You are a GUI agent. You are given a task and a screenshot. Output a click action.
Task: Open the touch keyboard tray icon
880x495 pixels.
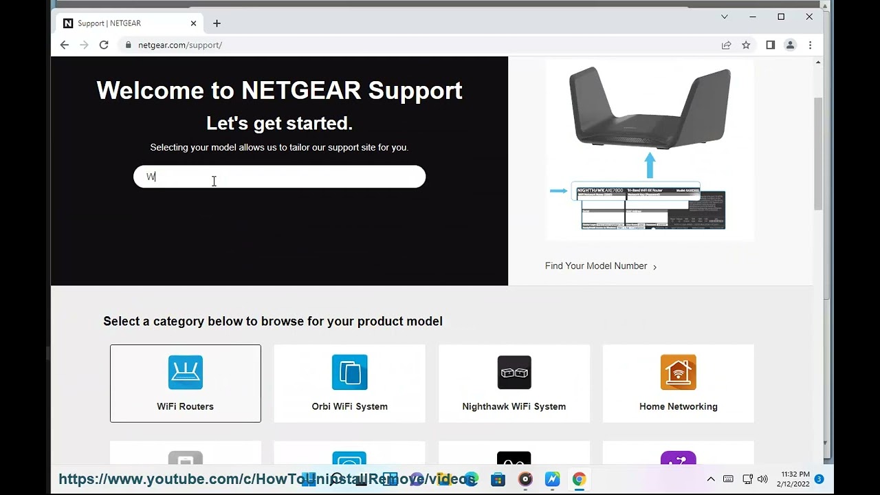point(729,479)
